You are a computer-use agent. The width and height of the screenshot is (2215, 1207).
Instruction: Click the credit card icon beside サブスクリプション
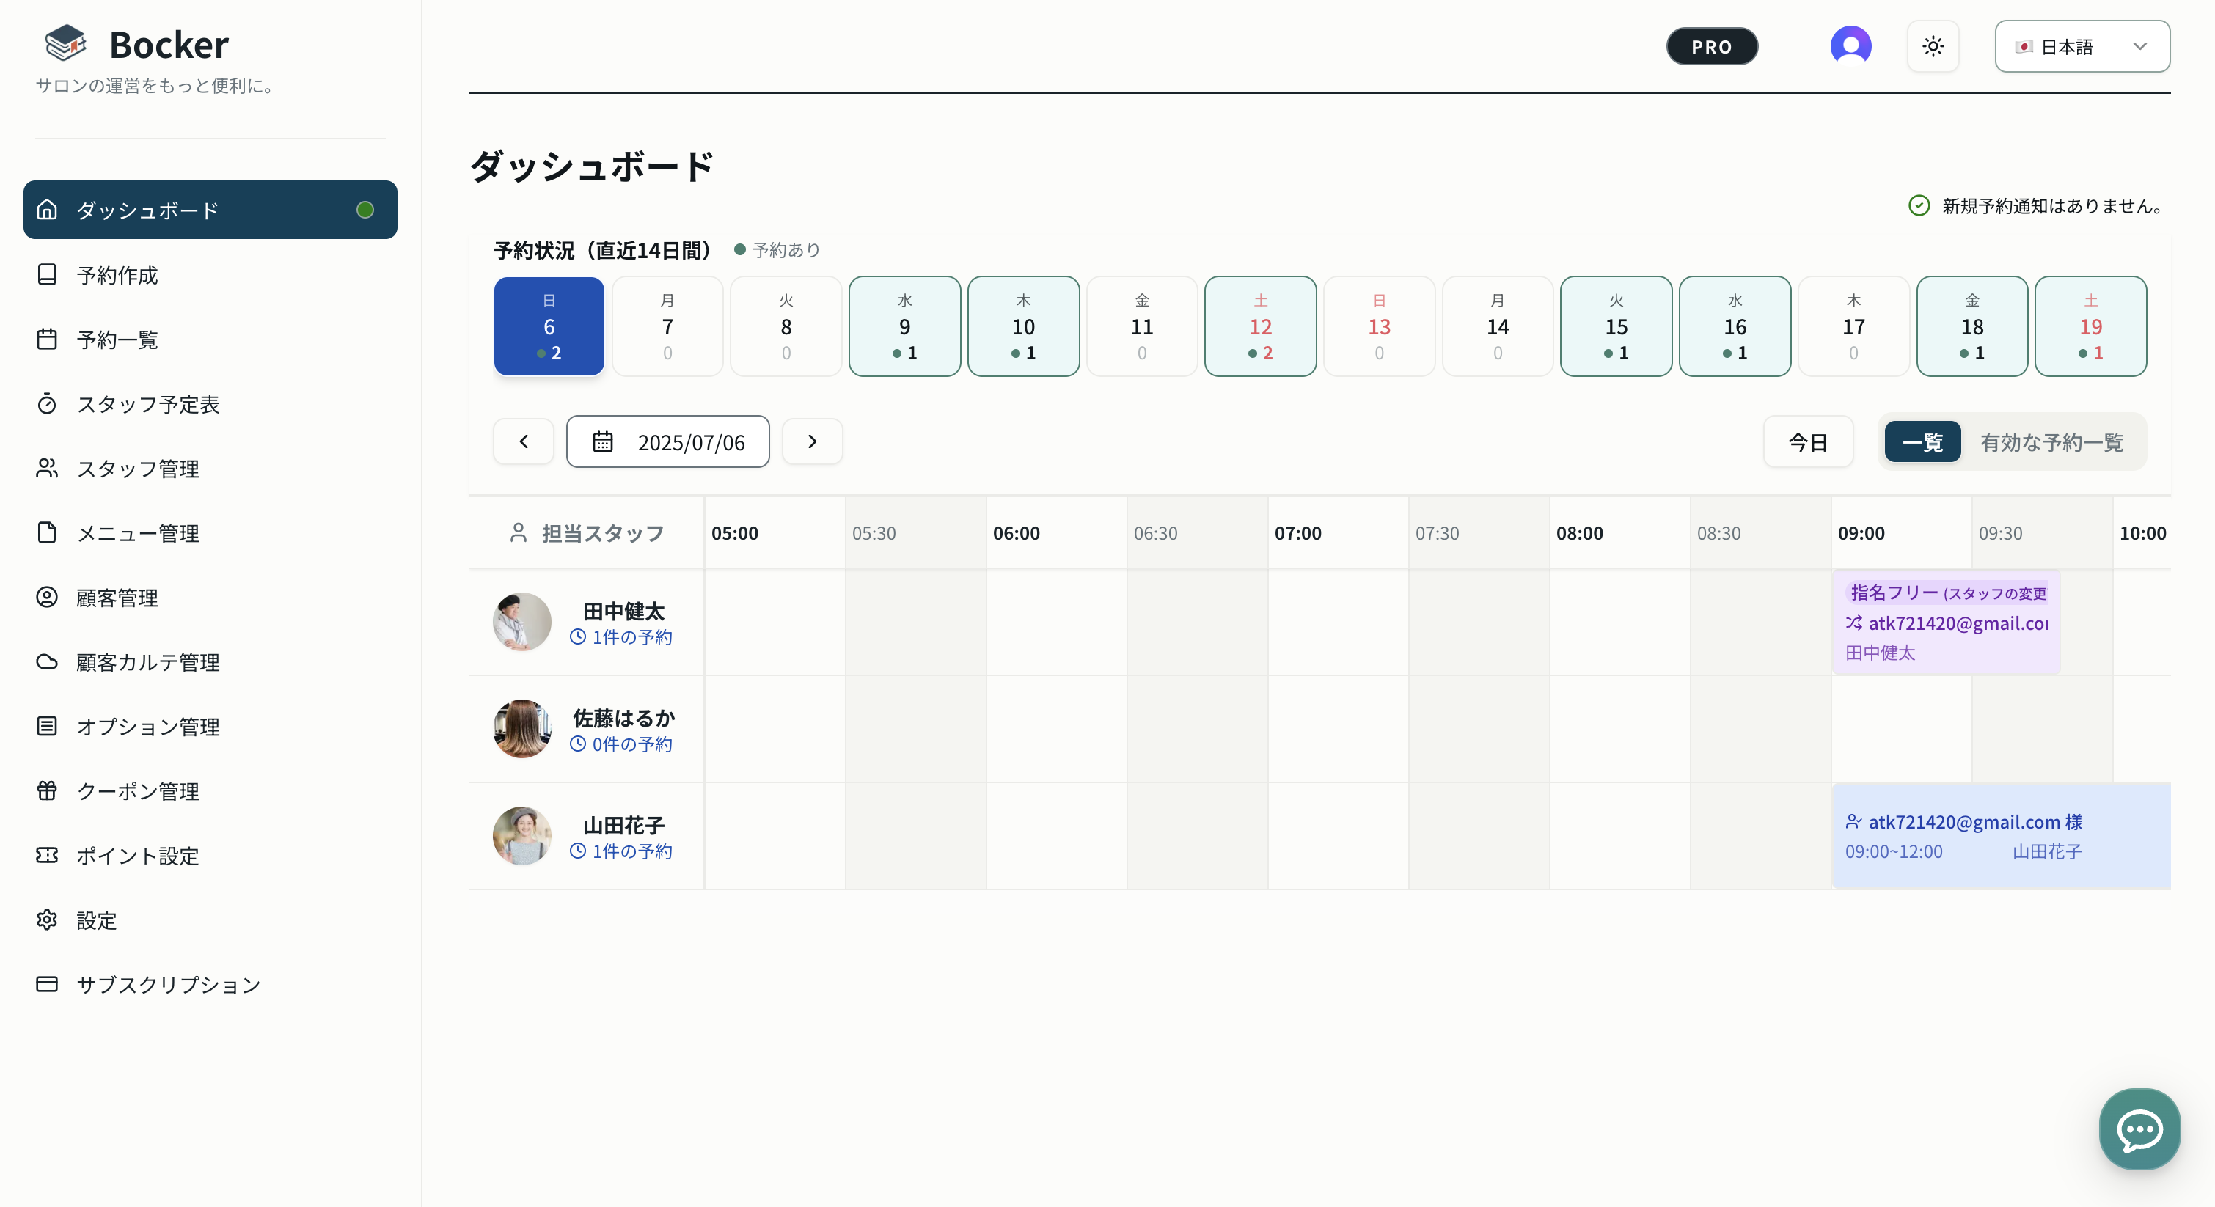pyautogui.click(x=47, y=984)
